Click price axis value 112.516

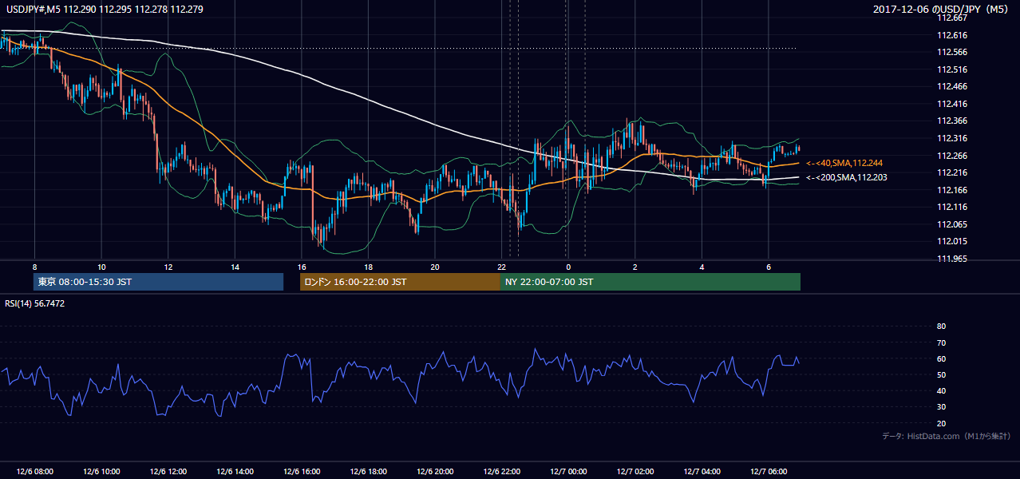click(952, 69)
